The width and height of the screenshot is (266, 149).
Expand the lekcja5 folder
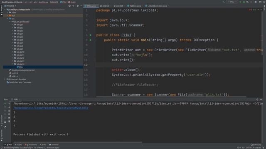[x=12, y=37]
